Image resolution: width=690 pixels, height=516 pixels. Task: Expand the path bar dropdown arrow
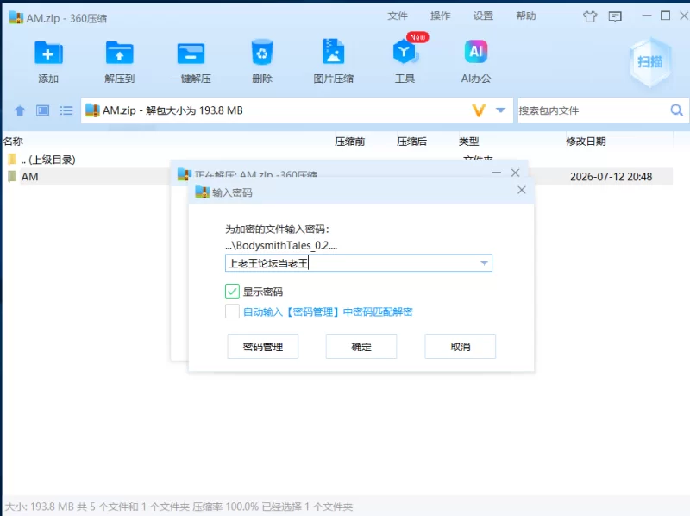point(501,110)
